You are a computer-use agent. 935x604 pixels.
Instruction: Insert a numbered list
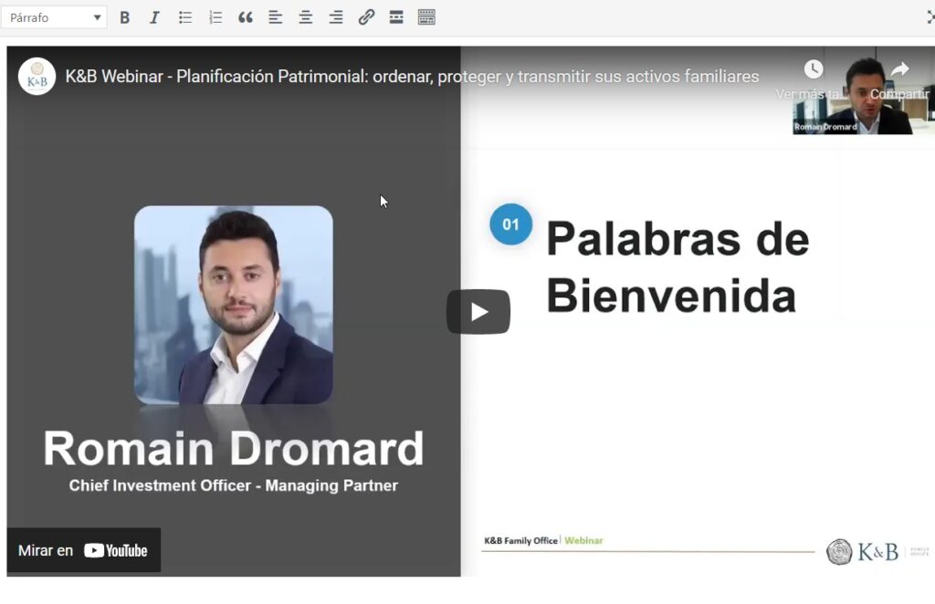pos(215,17)
